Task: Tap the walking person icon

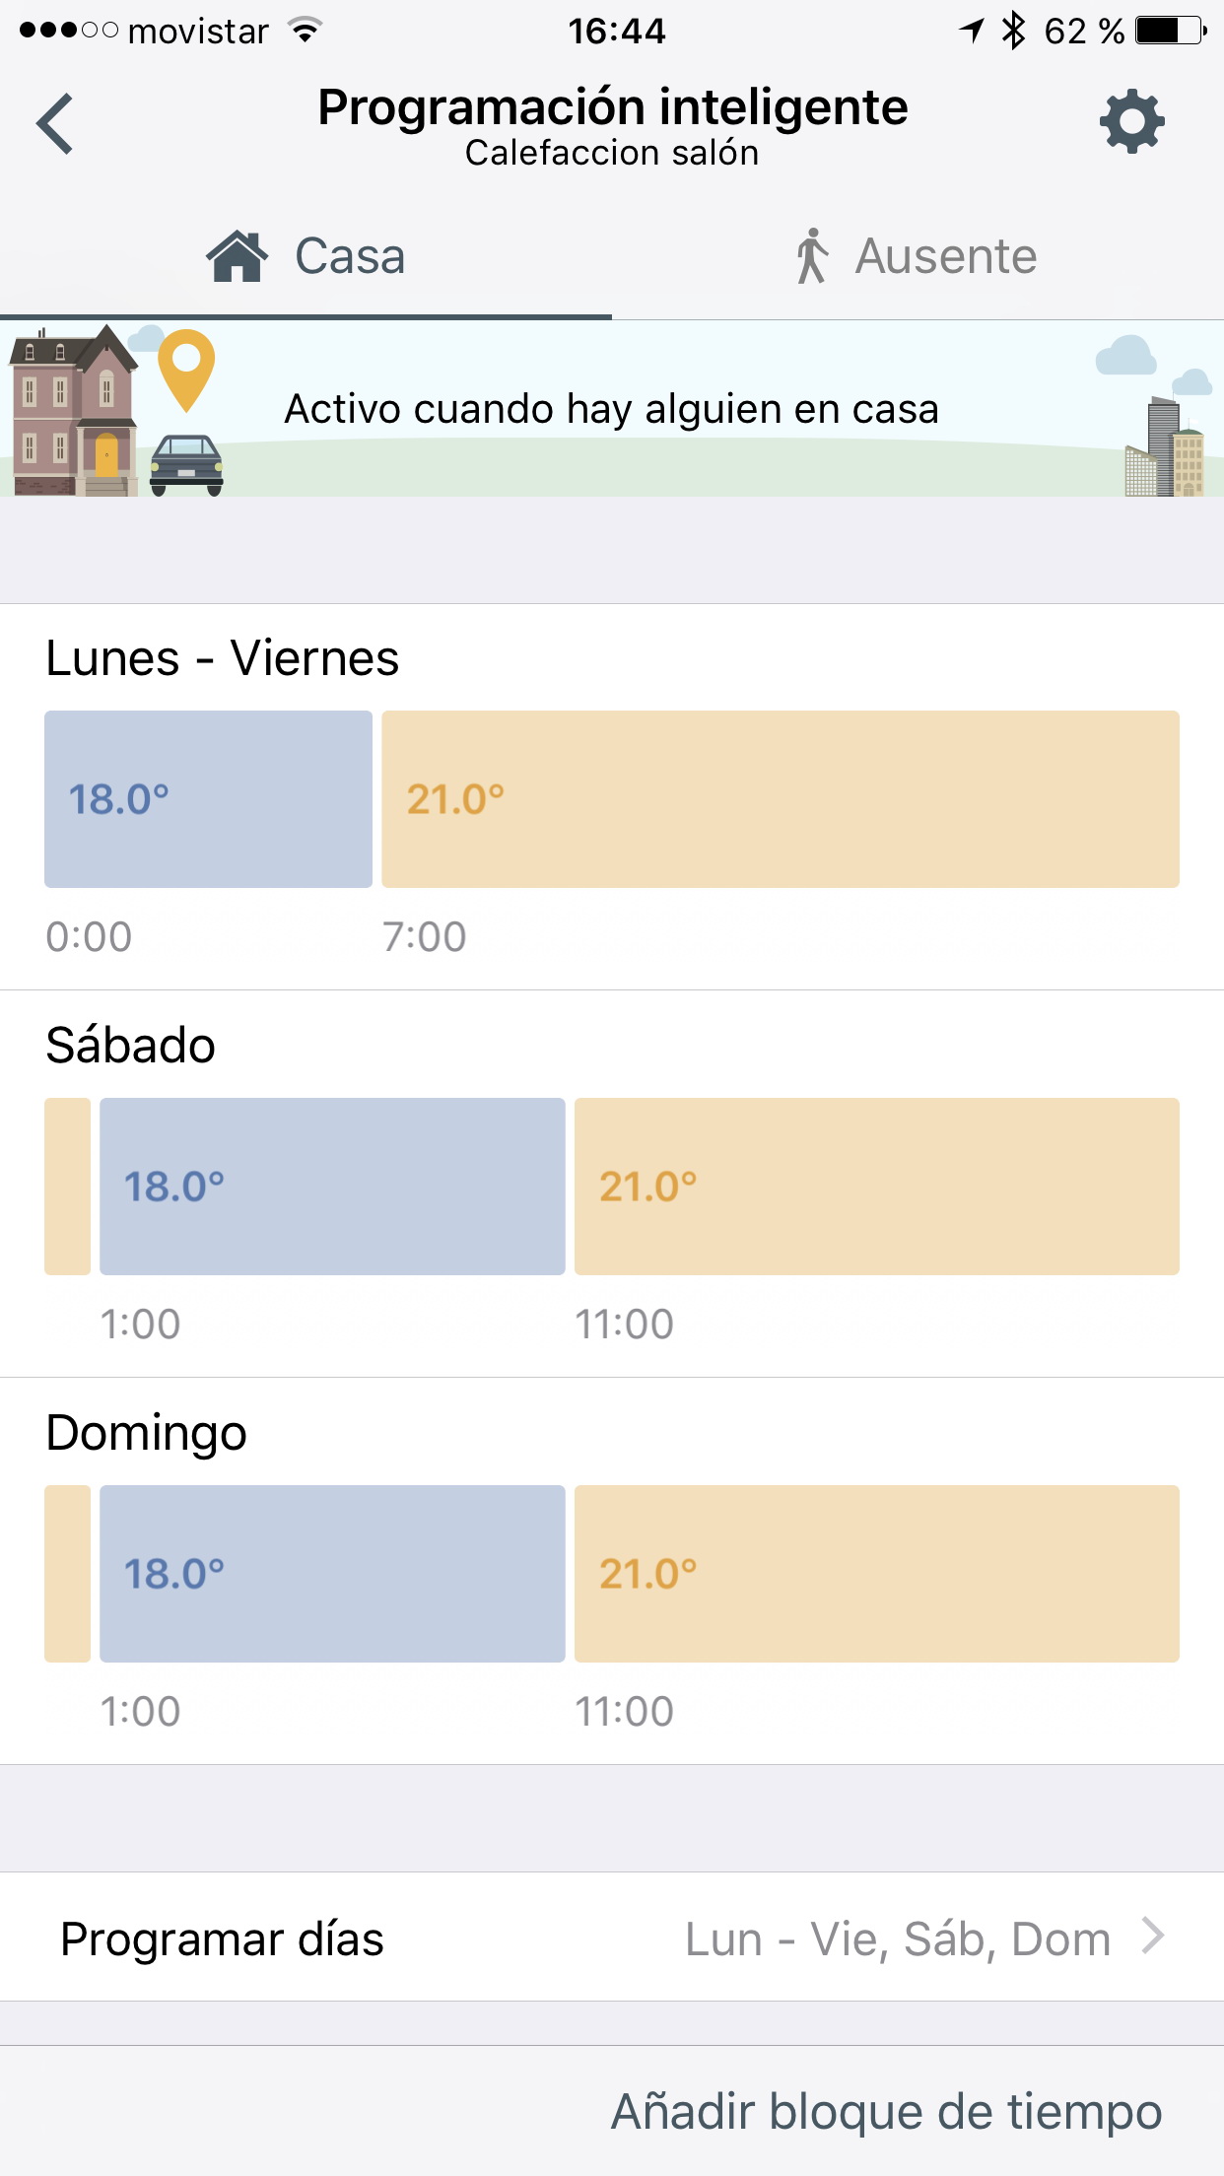Action: [x=812, y=256]
